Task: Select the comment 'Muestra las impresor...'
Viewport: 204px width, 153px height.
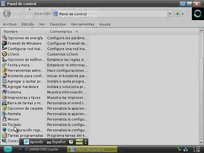Action: coord(67,98)
